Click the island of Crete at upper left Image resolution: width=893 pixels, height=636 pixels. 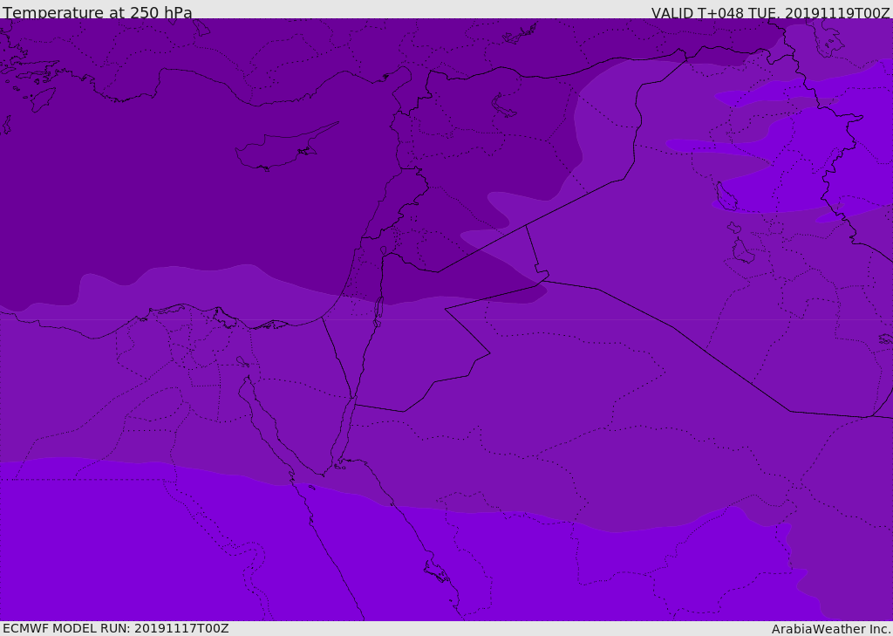point(42,99)
